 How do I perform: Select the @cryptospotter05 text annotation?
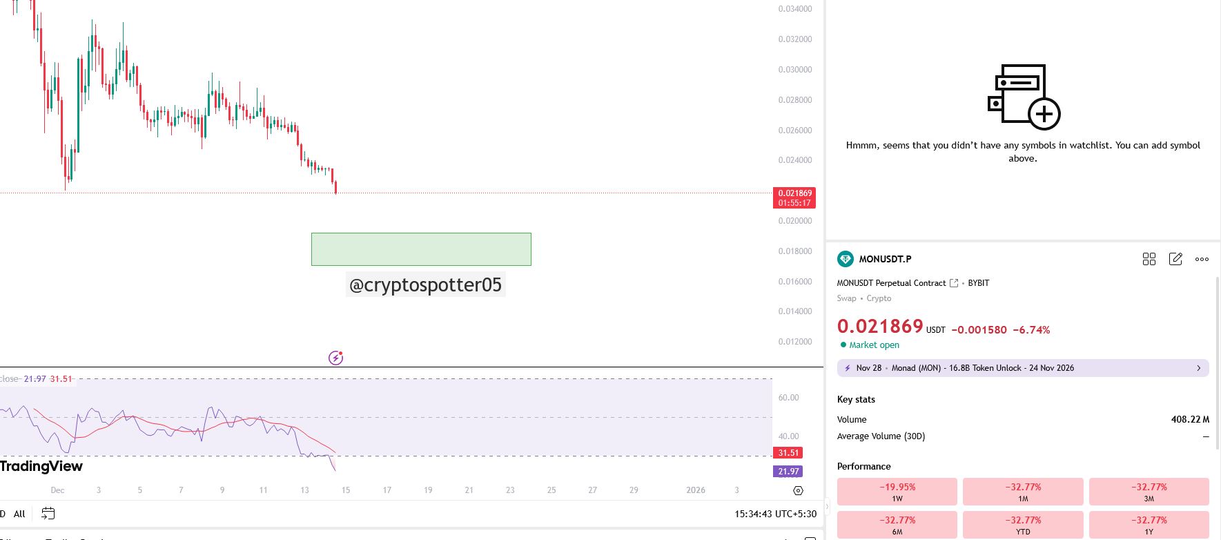point(425,285)
